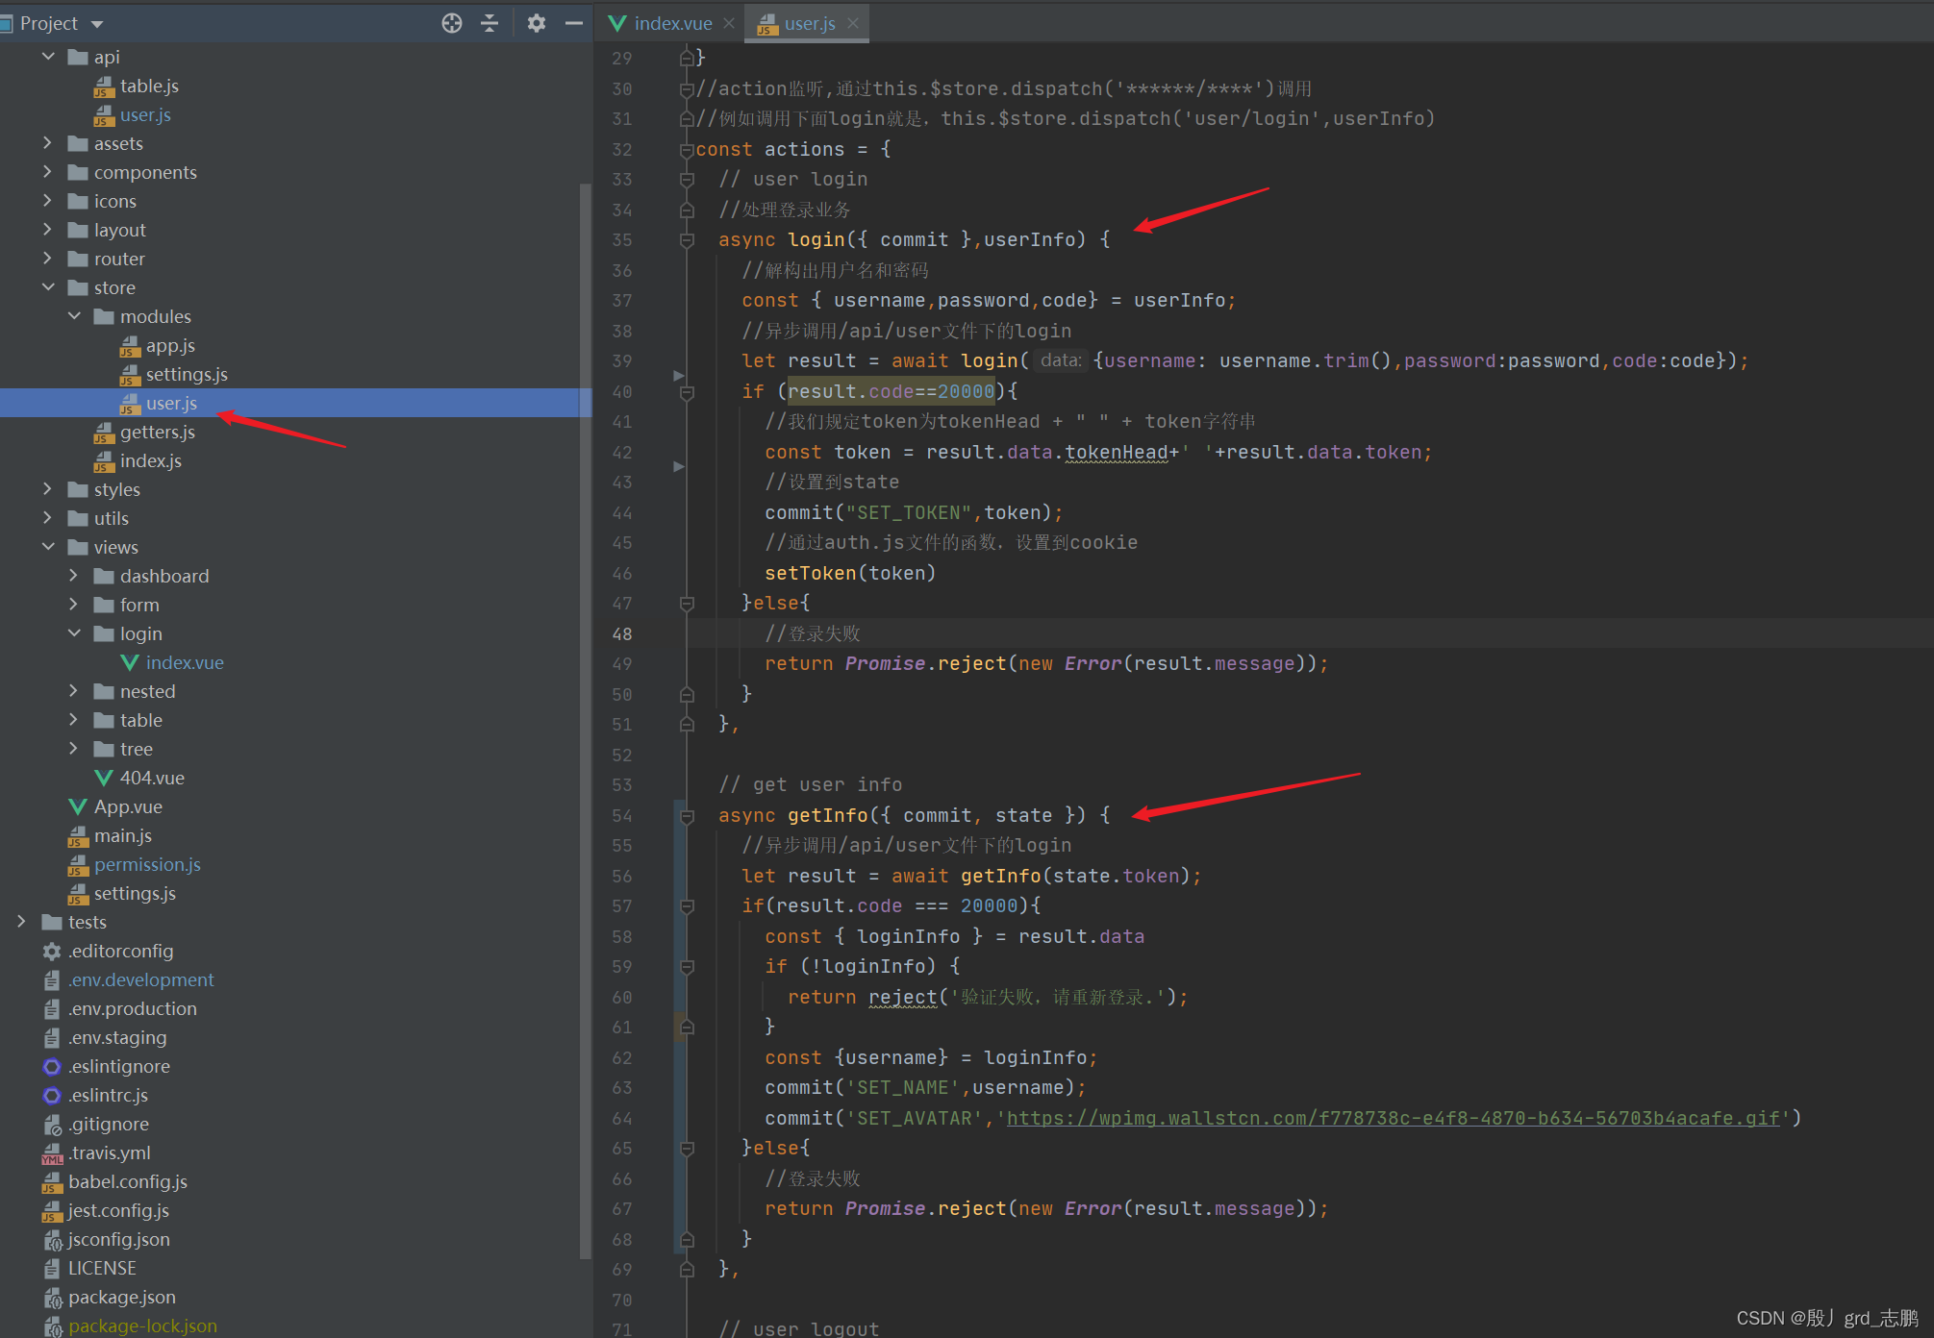Switch to the index.vue tab
The height and width of the screenshot is (1338, 1934).
[671, 23]
